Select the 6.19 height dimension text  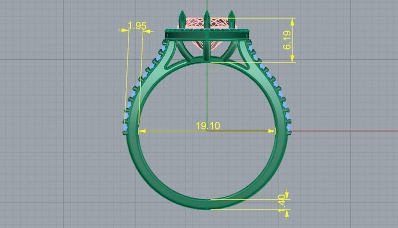pyautogui.click(x=287, y=40)
